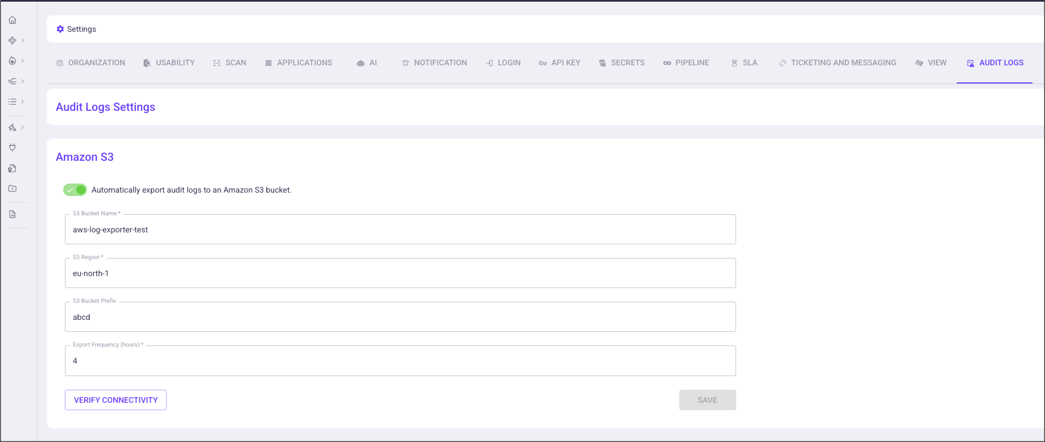The image size is (1045, 442).
Task: Click the VERIFY CONNECTIVITY button
Action: (115, 400)
